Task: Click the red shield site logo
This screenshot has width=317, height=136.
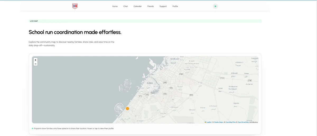Action: coord(75,6)
